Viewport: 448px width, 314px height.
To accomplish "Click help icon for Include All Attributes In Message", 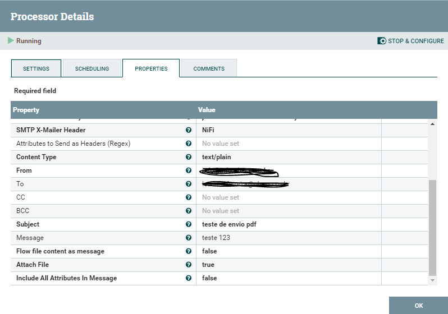I will coord(189,278).
